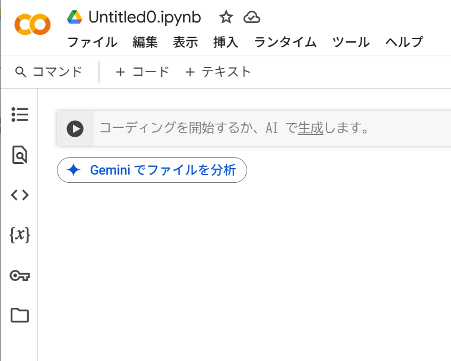Click the Google Drive icon beside the title
Screen dimensions: 451x361
75,17
